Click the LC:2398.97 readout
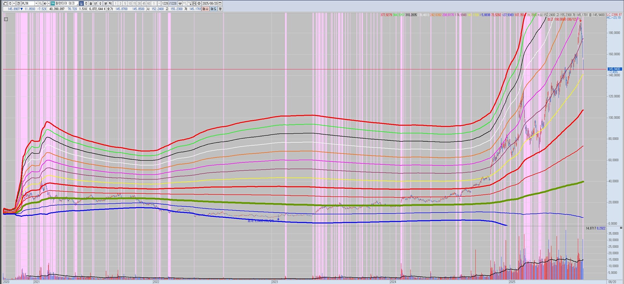Image resolution: width=624 pixels, height=284 pixels. (614, 15)
